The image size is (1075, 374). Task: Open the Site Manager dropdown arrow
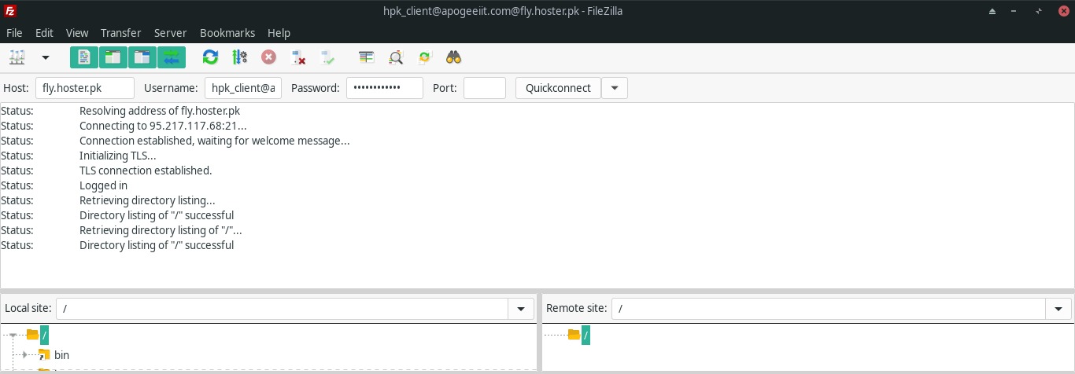click(45, 57)
